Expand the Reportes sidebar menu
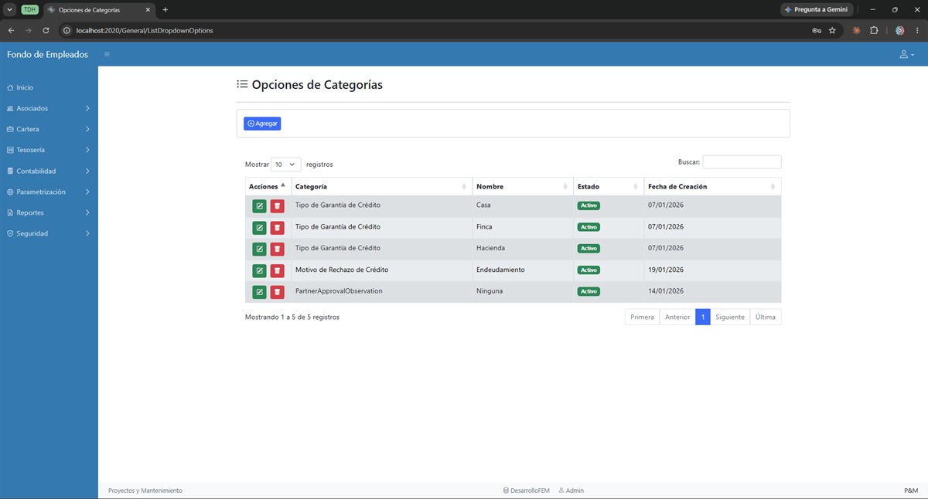Viewport: 928px width, 499px height. click(49, 212)
